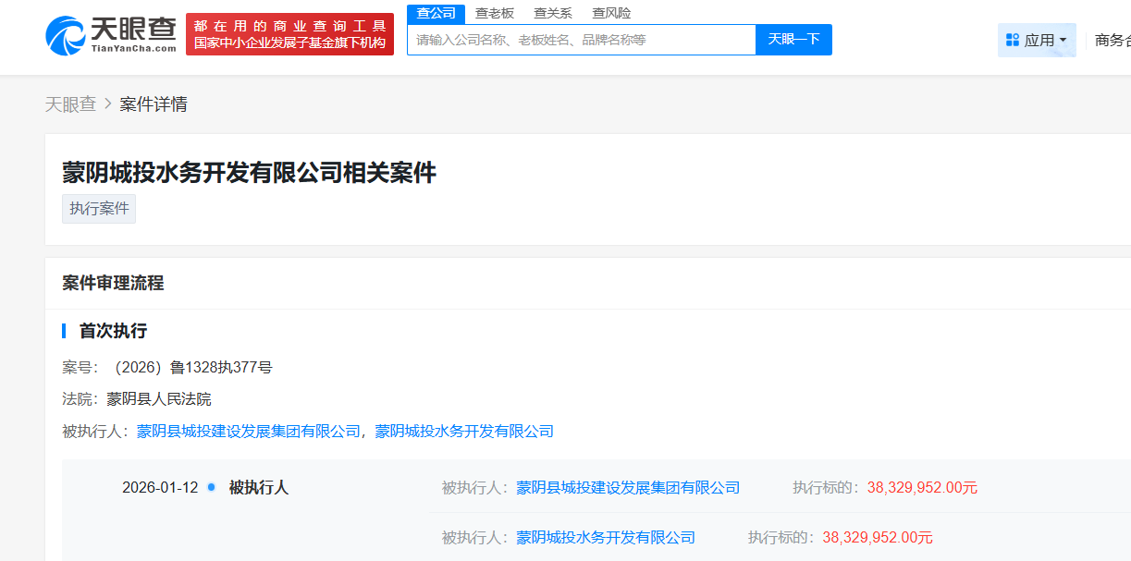Click the blue timeline dot next to 2026-01-12

click(212, 487)
